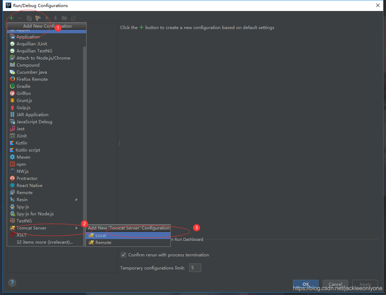Click the OK button
The height and width of the screenshot is (295, 386).
point(306,284)
